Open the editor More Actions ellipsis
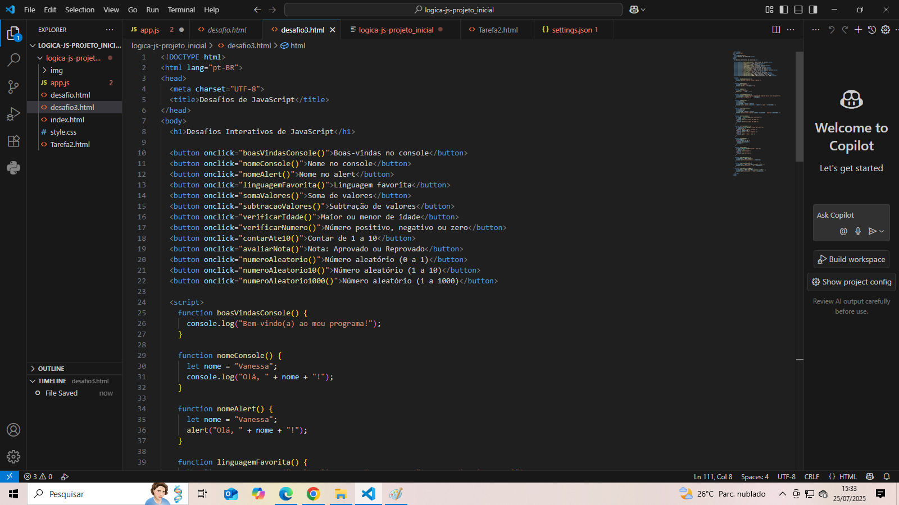Image resolution: width=899 pixels, height=505 pixels. tap(791, 30)
